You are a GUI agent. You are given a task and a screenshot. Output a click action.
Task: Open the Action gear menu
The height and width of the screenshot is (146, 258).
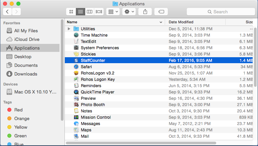tap(129, 12)
